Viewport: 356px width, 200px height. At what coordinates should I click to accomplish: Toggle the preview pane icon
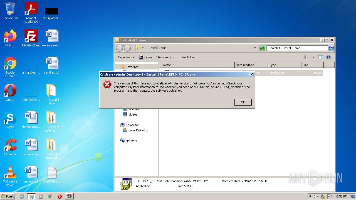coord(320,57)
